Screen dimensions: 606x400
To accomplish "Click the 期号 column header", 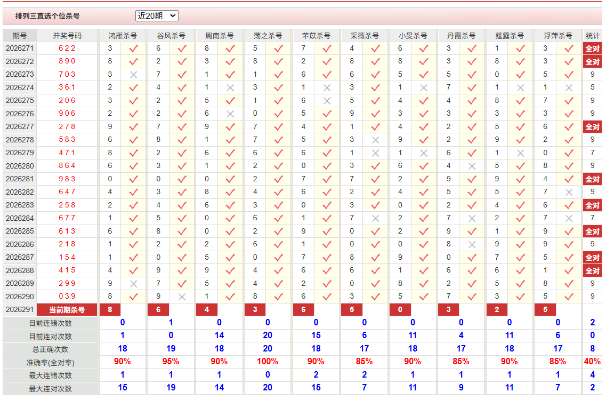I will coord(19,36).
